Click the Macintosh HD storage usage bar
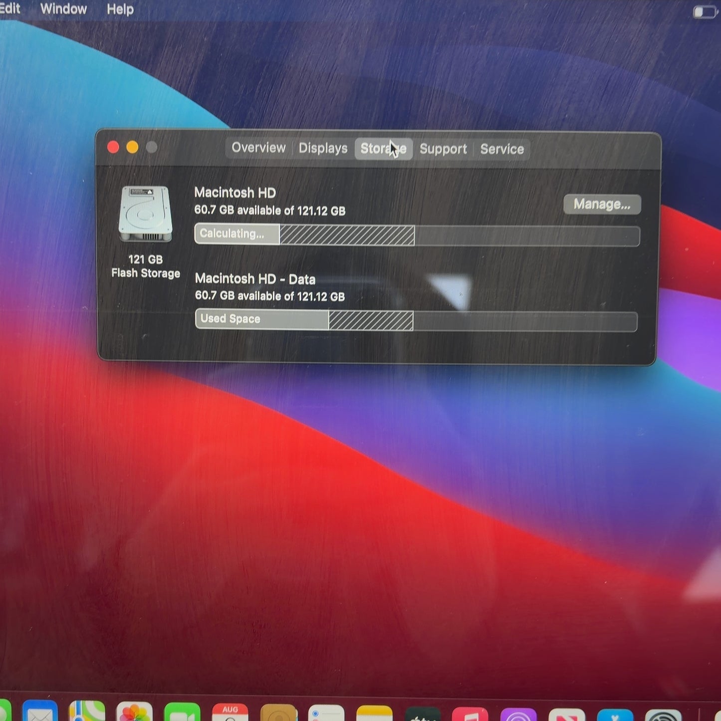 (x=417, y=235)
